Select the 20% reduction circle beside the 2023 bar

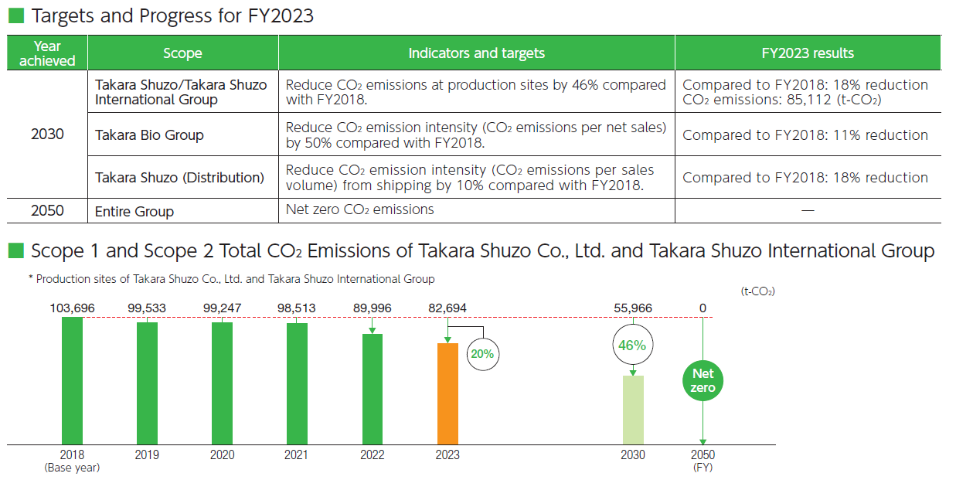pos(482,355)
